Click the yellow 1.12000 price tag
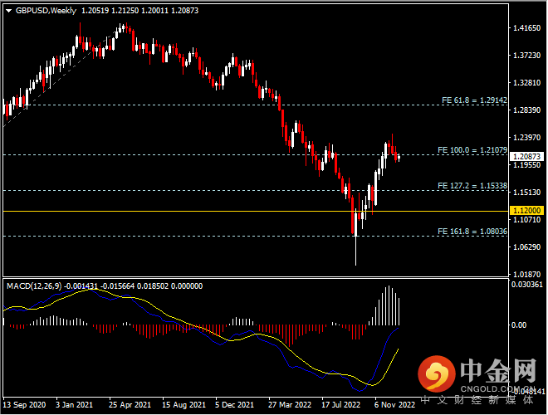The height and width of the screenshot is (415, 548). (526, 212)
